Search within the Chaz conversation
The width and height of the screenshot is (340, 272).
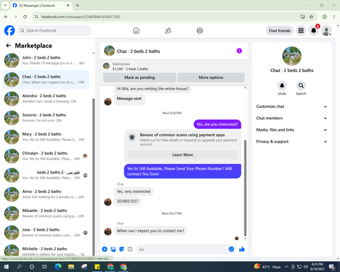tap(301, 86)
